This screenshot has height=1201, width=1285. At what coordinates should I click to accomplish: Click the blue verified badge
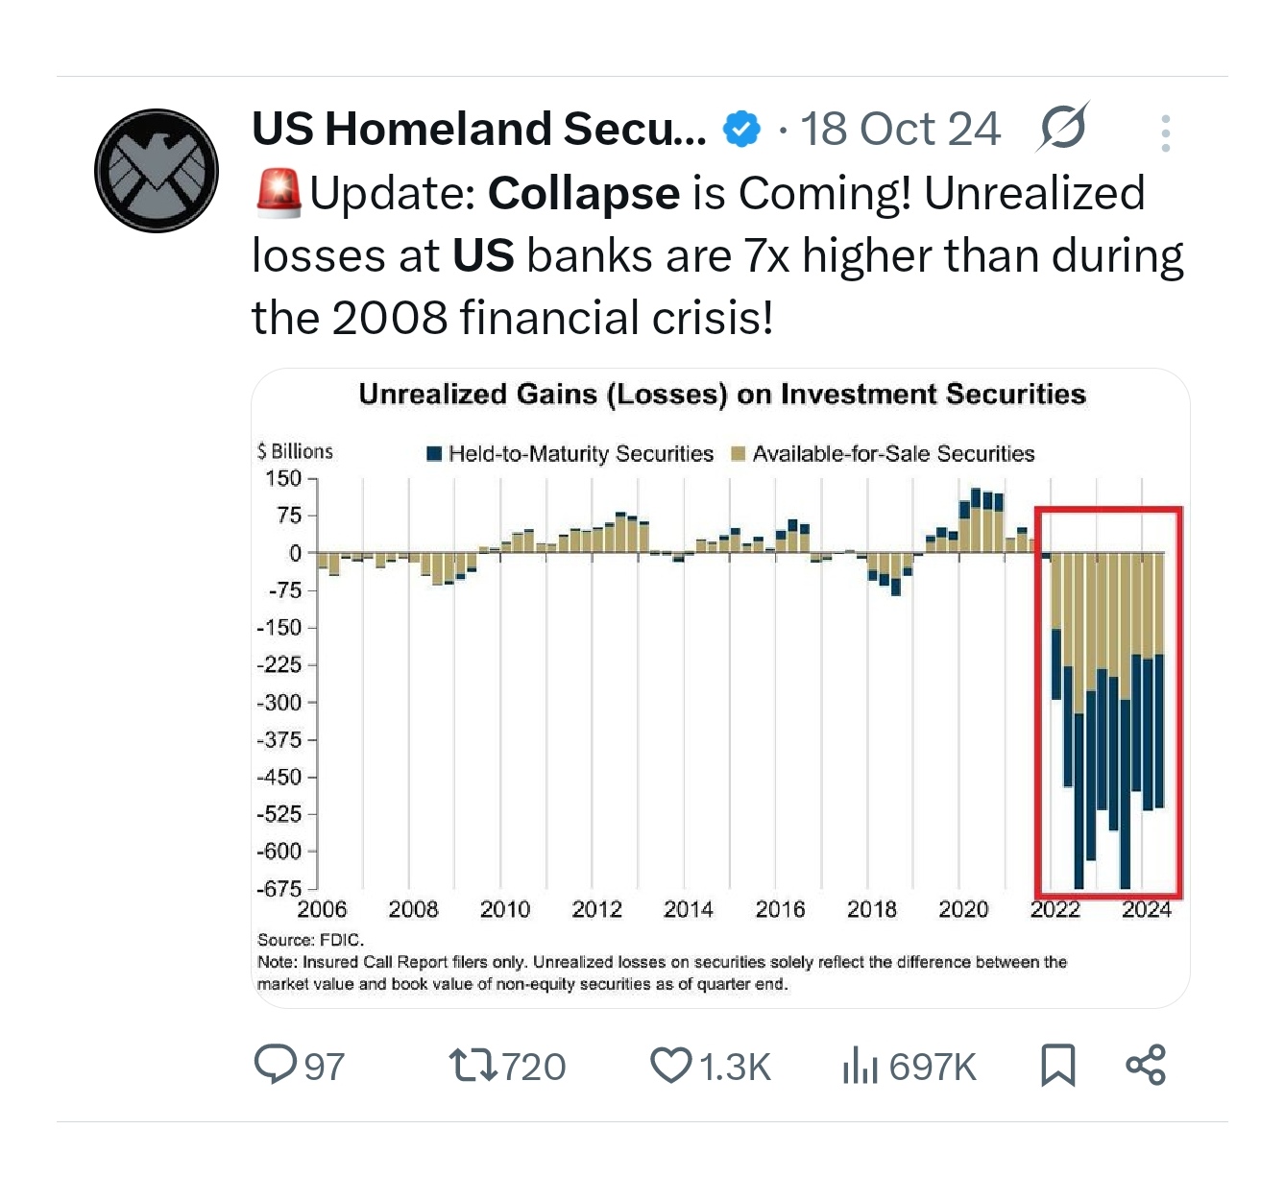(x=741, y=129)
